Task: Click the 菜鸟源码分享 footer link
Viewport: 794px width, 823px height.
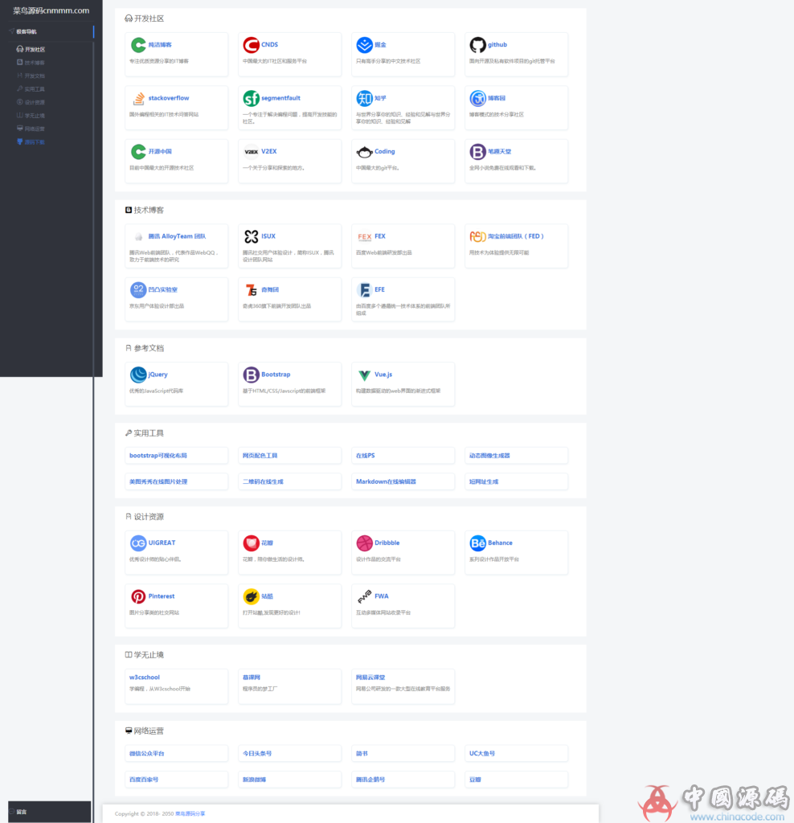Action: pyautogui.click(x=190, y=814)
